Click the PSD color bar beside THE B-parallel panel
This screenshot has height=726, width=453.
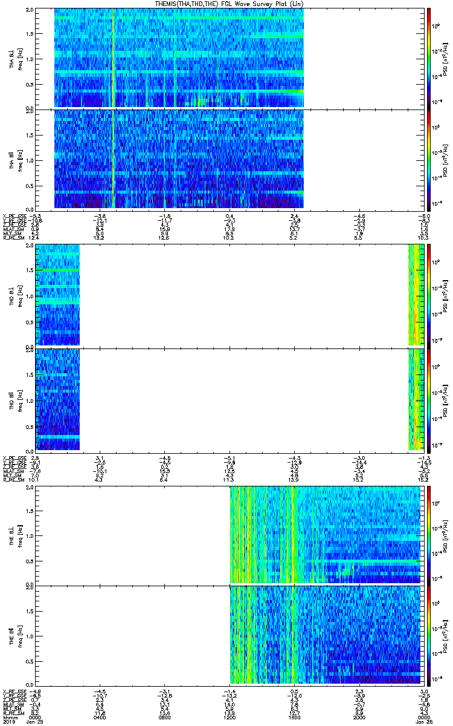429,636
